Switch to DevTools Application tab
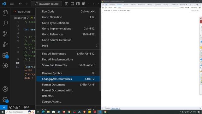Viewport: 202px width, 114px height. (x=158, y=5)
